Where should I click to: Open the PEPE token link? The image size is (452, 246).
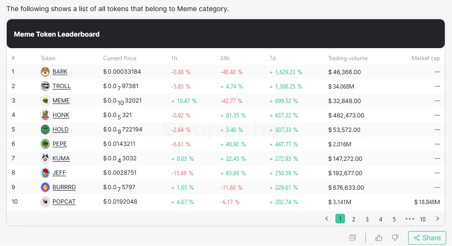coord(60,144)
